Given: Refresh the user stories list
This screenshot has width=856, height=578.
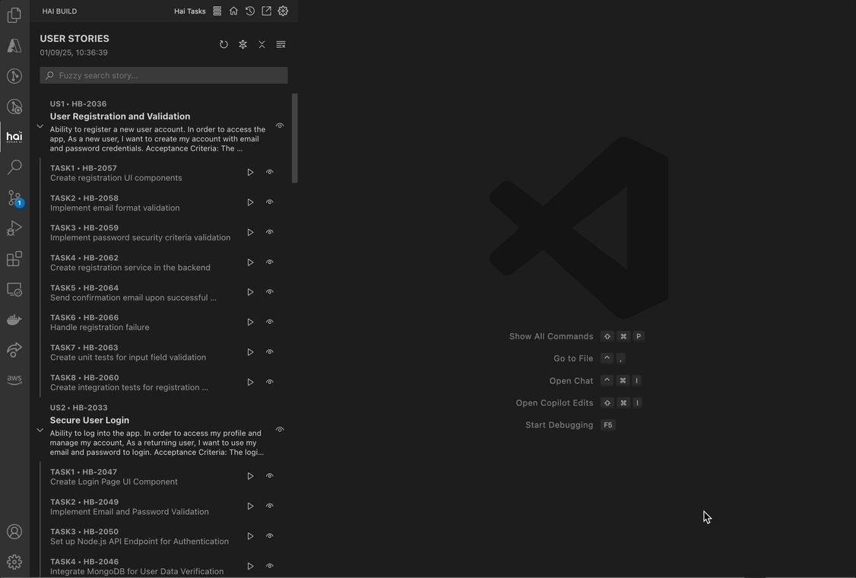Looking at the screenshot, I should [224, 44].
